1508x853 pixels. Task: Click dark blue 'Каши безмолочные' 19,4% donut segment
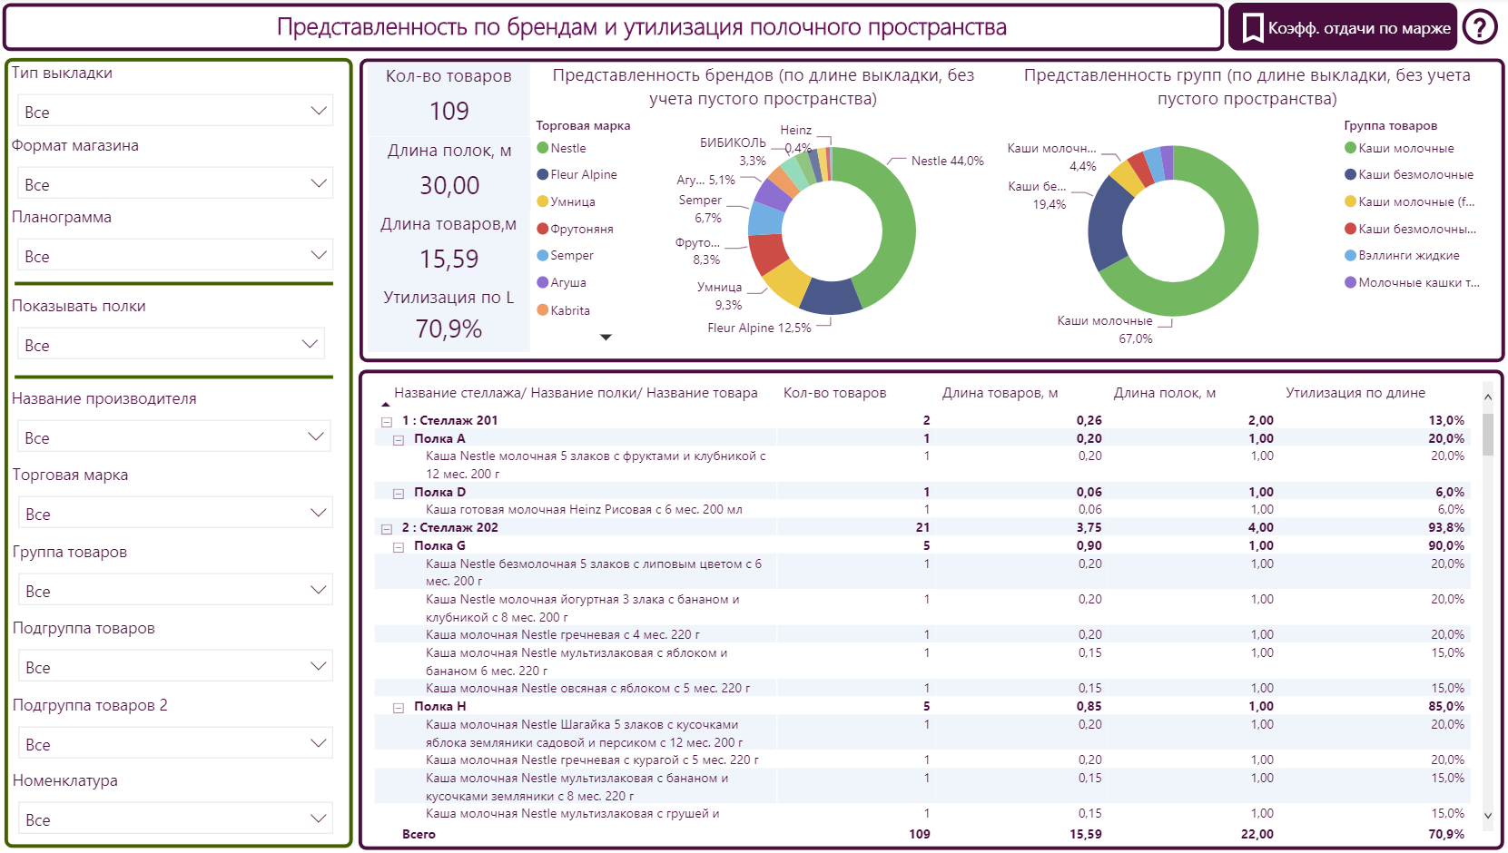point(1106,222)
